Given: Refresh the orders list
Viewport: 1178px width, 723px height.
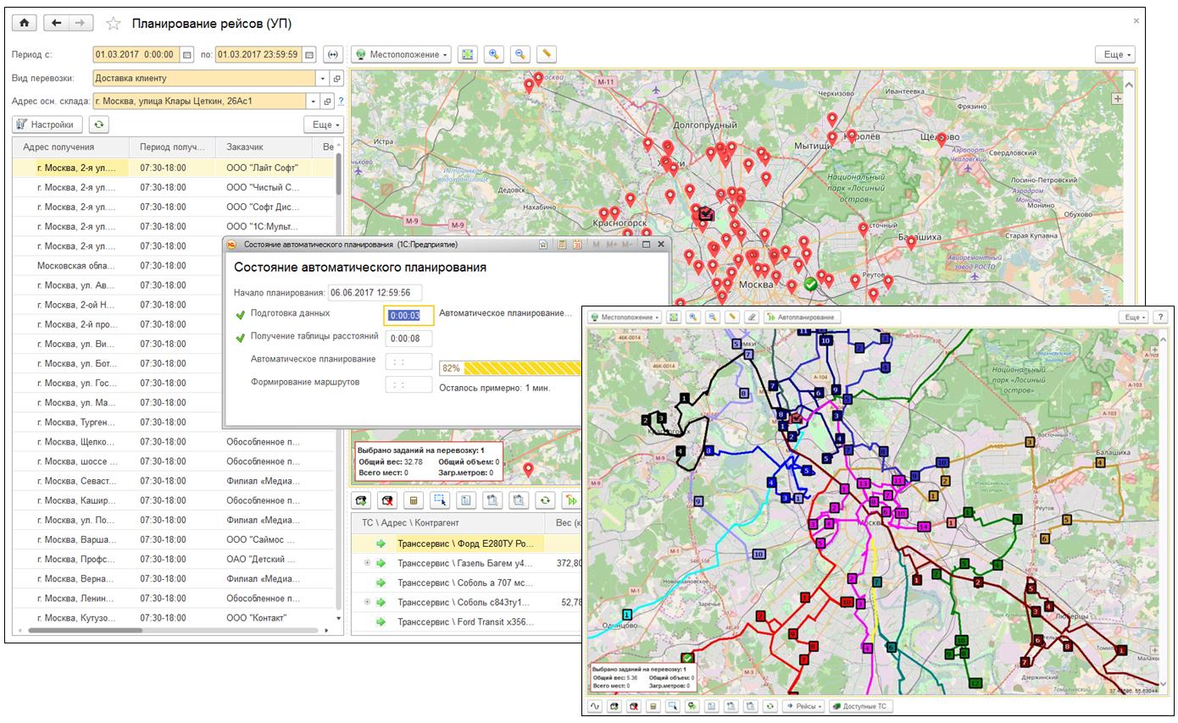Looking at the screenshot, I should tap(100, 124).
